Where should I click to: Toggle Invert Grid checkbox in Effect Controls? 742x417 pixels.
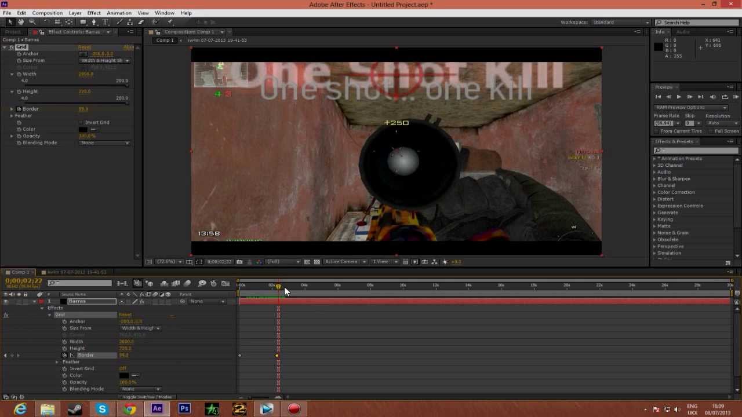click(x=81, y=122)
